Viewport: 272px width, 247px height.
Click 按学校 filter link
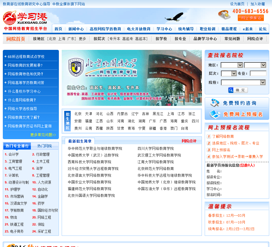coord(161,39)
